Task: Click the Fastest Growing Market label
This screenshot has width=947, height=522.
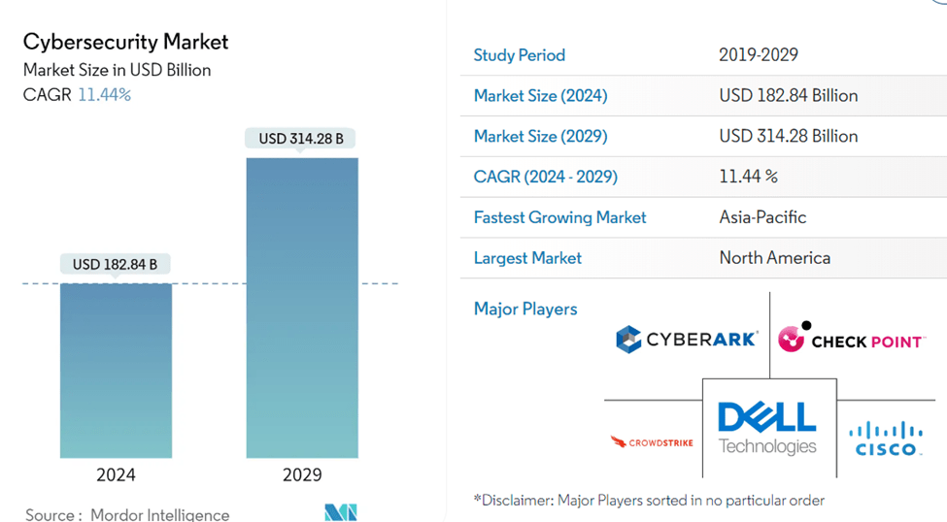Action: coord(559,217)
